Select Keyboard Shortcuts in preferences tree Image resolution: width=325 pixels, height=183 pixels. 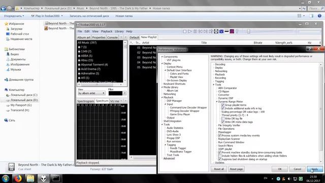point(174,84)
